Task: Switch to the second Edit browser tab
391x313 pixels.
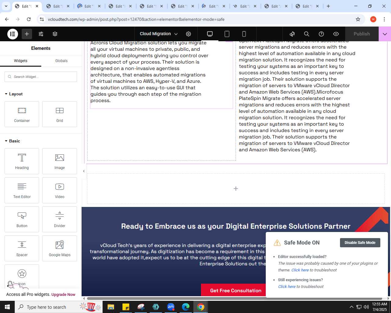Action: coord(58,6)
